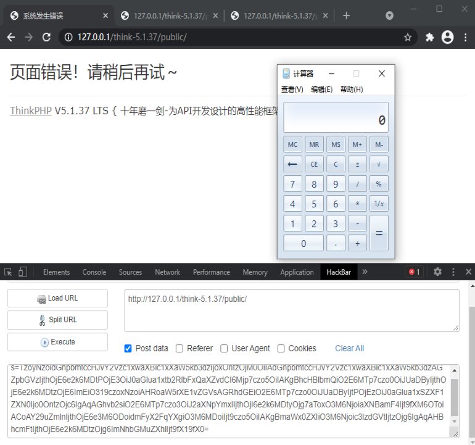Click the calculator decimal point button
Viewport: 475px width, 445px height.
pos(336,243)
